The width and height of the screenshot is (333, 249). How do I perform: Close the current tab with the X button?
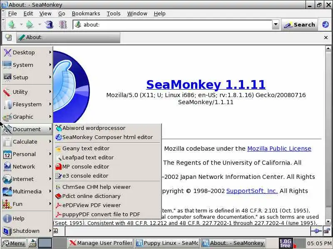click(326, 38)
